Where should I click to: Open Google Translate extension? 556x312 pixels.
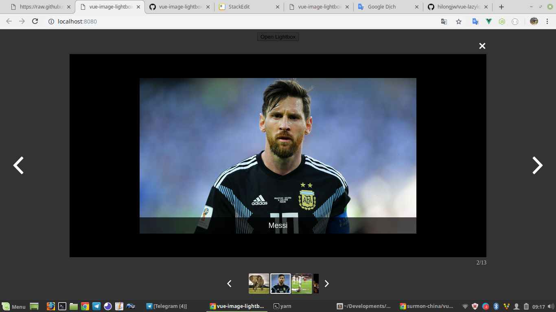tap(475, 22)
